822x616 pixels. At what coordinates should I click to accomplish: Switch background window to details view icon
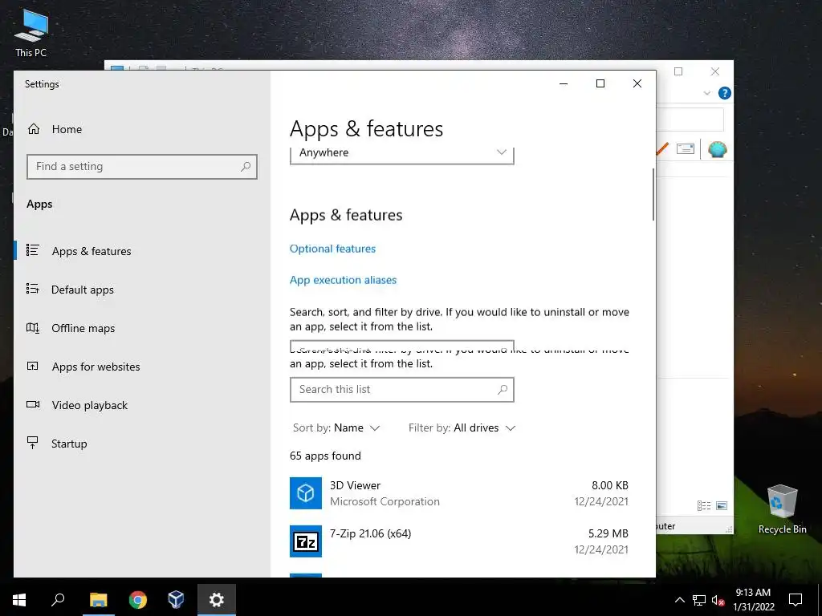pos(703,505)
